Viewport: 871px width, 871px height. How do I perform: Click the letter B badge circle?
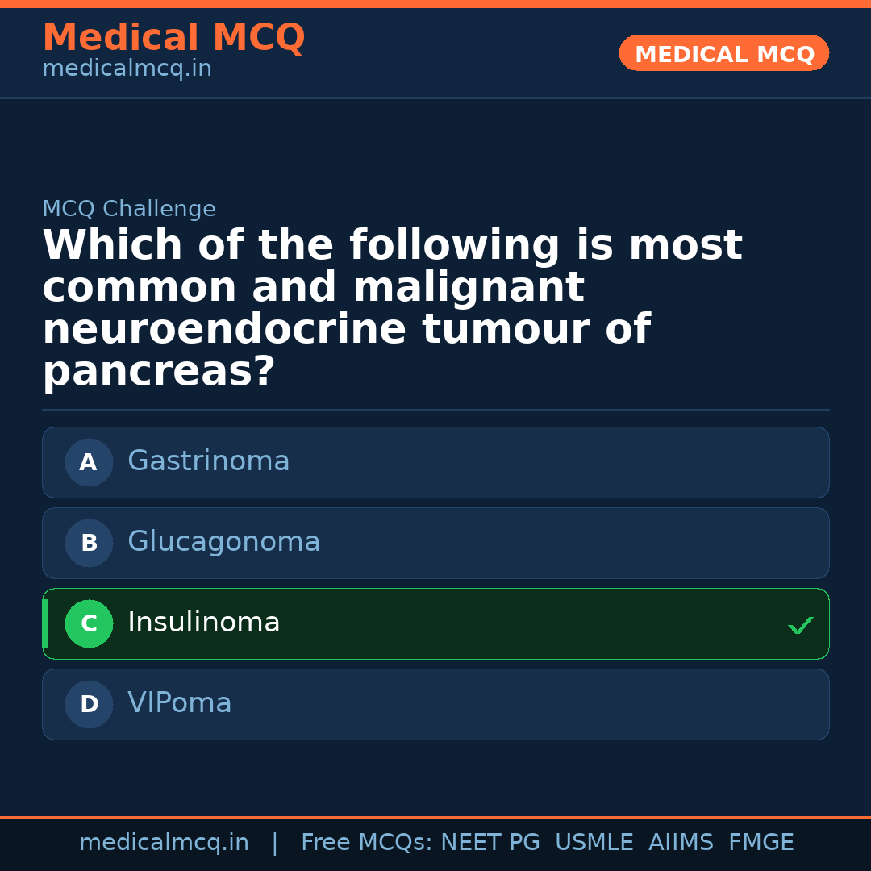[89, 543]
